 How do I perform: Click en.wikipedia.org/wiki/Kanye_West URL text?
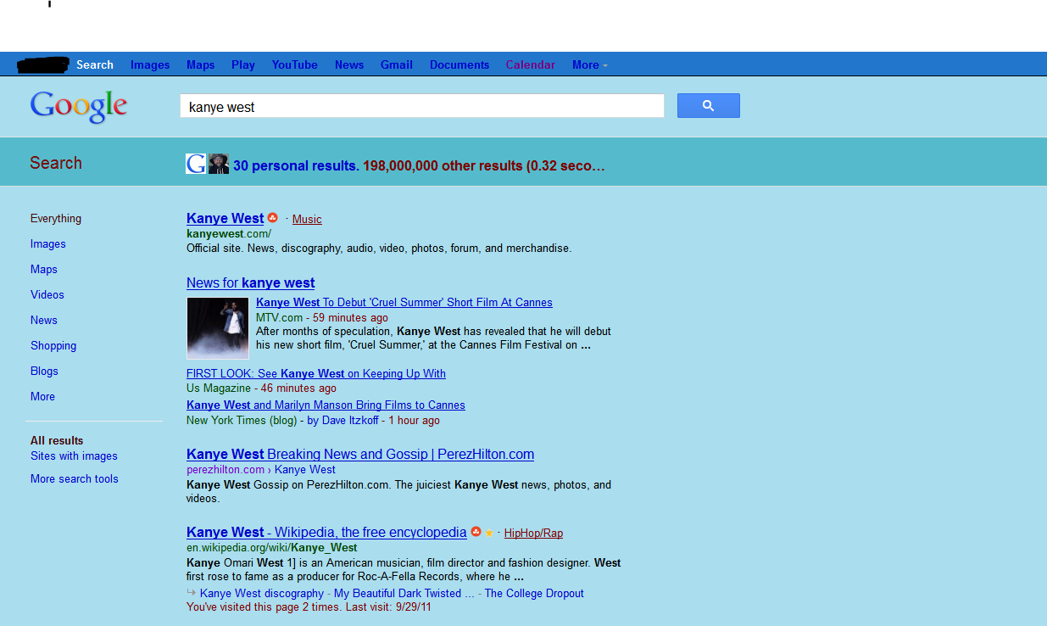(x=272, y=547)
